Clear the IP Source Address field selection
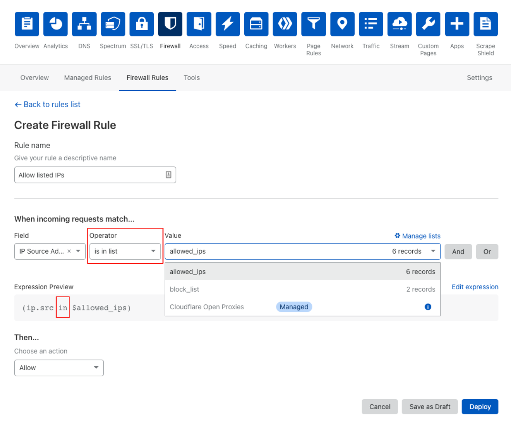The image size is (512, 433). (x=69, y=251)
